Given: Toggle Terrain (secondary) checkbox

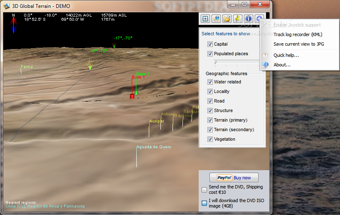Looking at the screenshot, I should (x=210, y=129).
